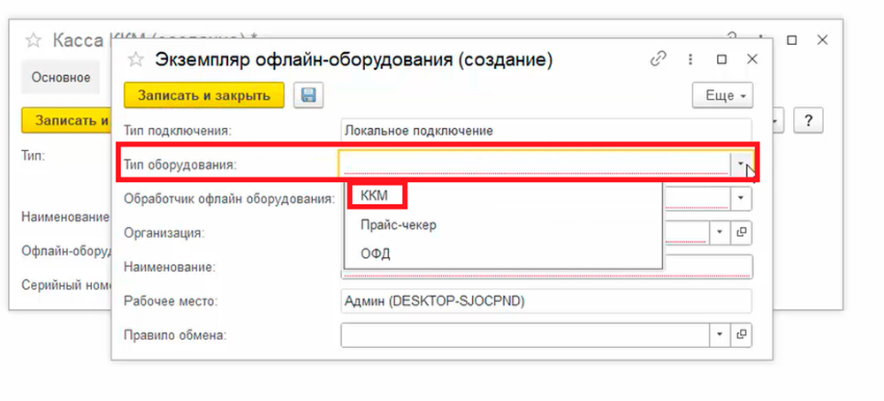Image resolution: width=884 pixels, height=401 pixels.
Task: Choose Прайс-чекер in the dropdown list
Action: click(398, 225)
